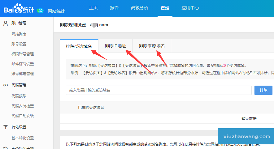274x149 pixels.
Task: Open 邮件订阅设置 from the sidebar
Action: pos(23,64)
